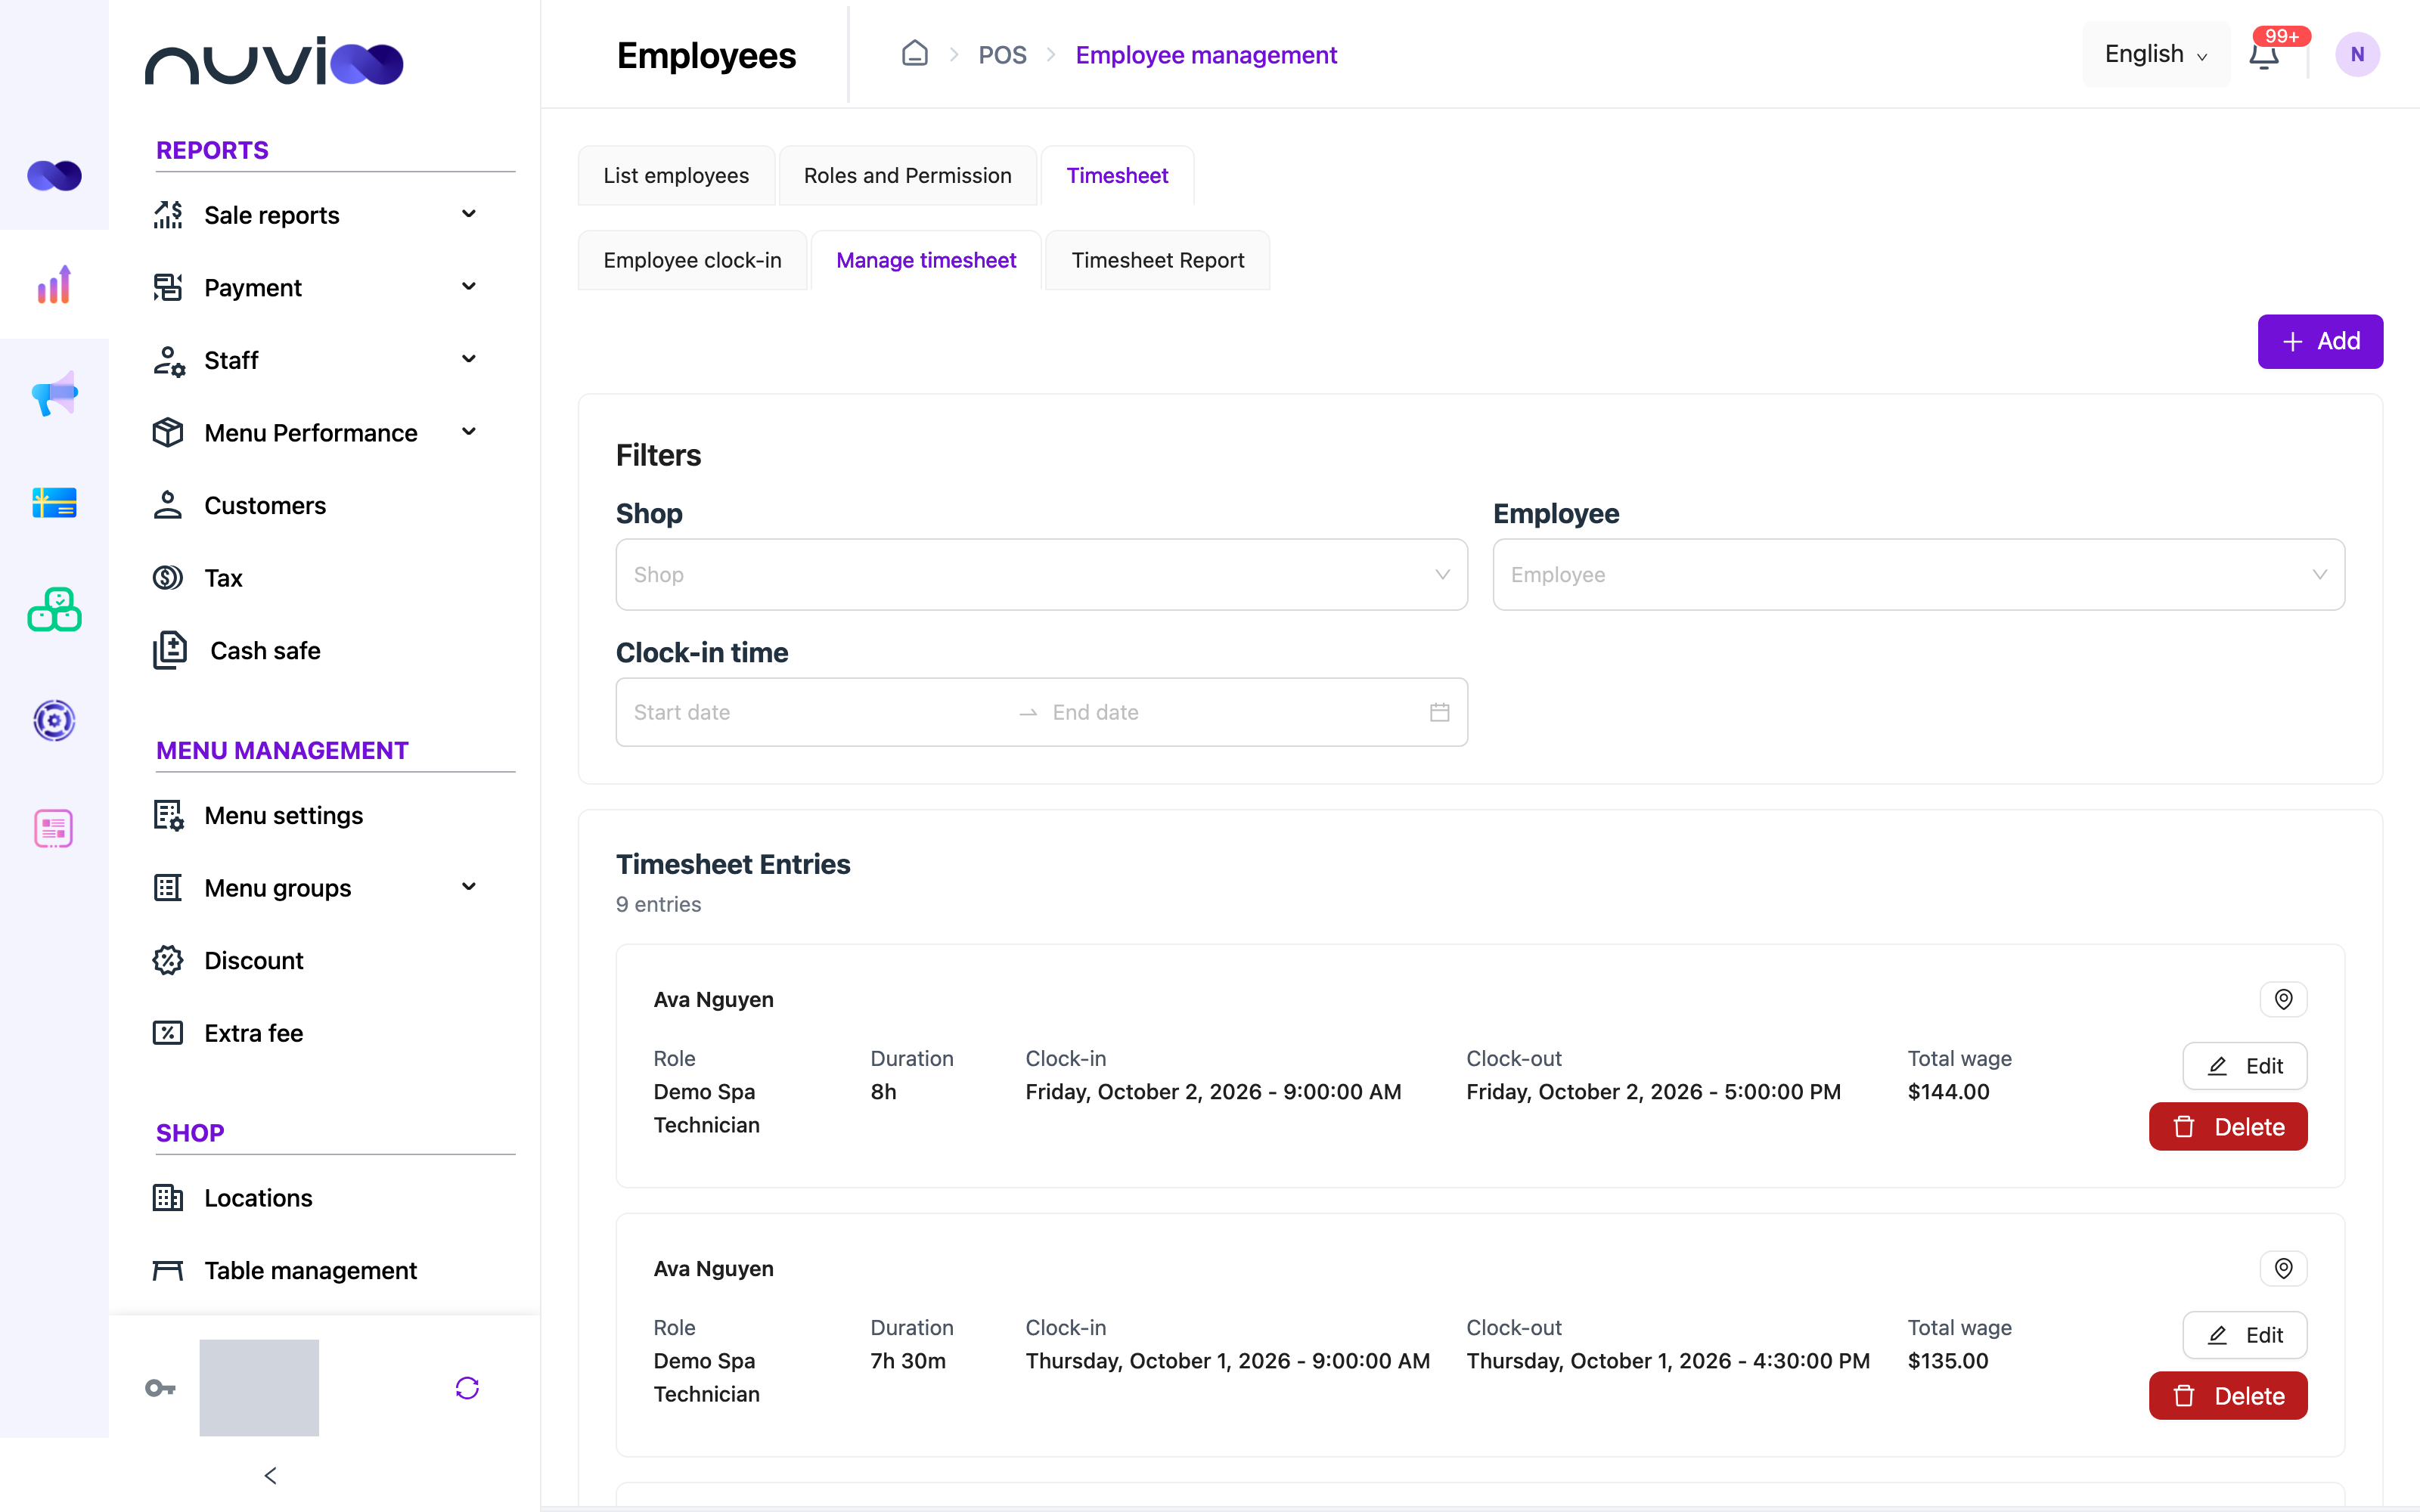Click the Table management table icon
The width and height of the screenshot is (2420, 1512).
click(x=168, y=1270)
